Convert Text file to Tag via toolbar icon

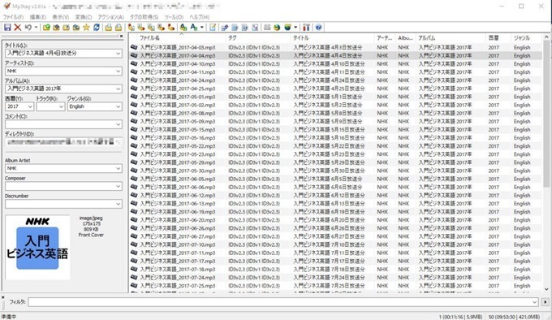(162, 28)
